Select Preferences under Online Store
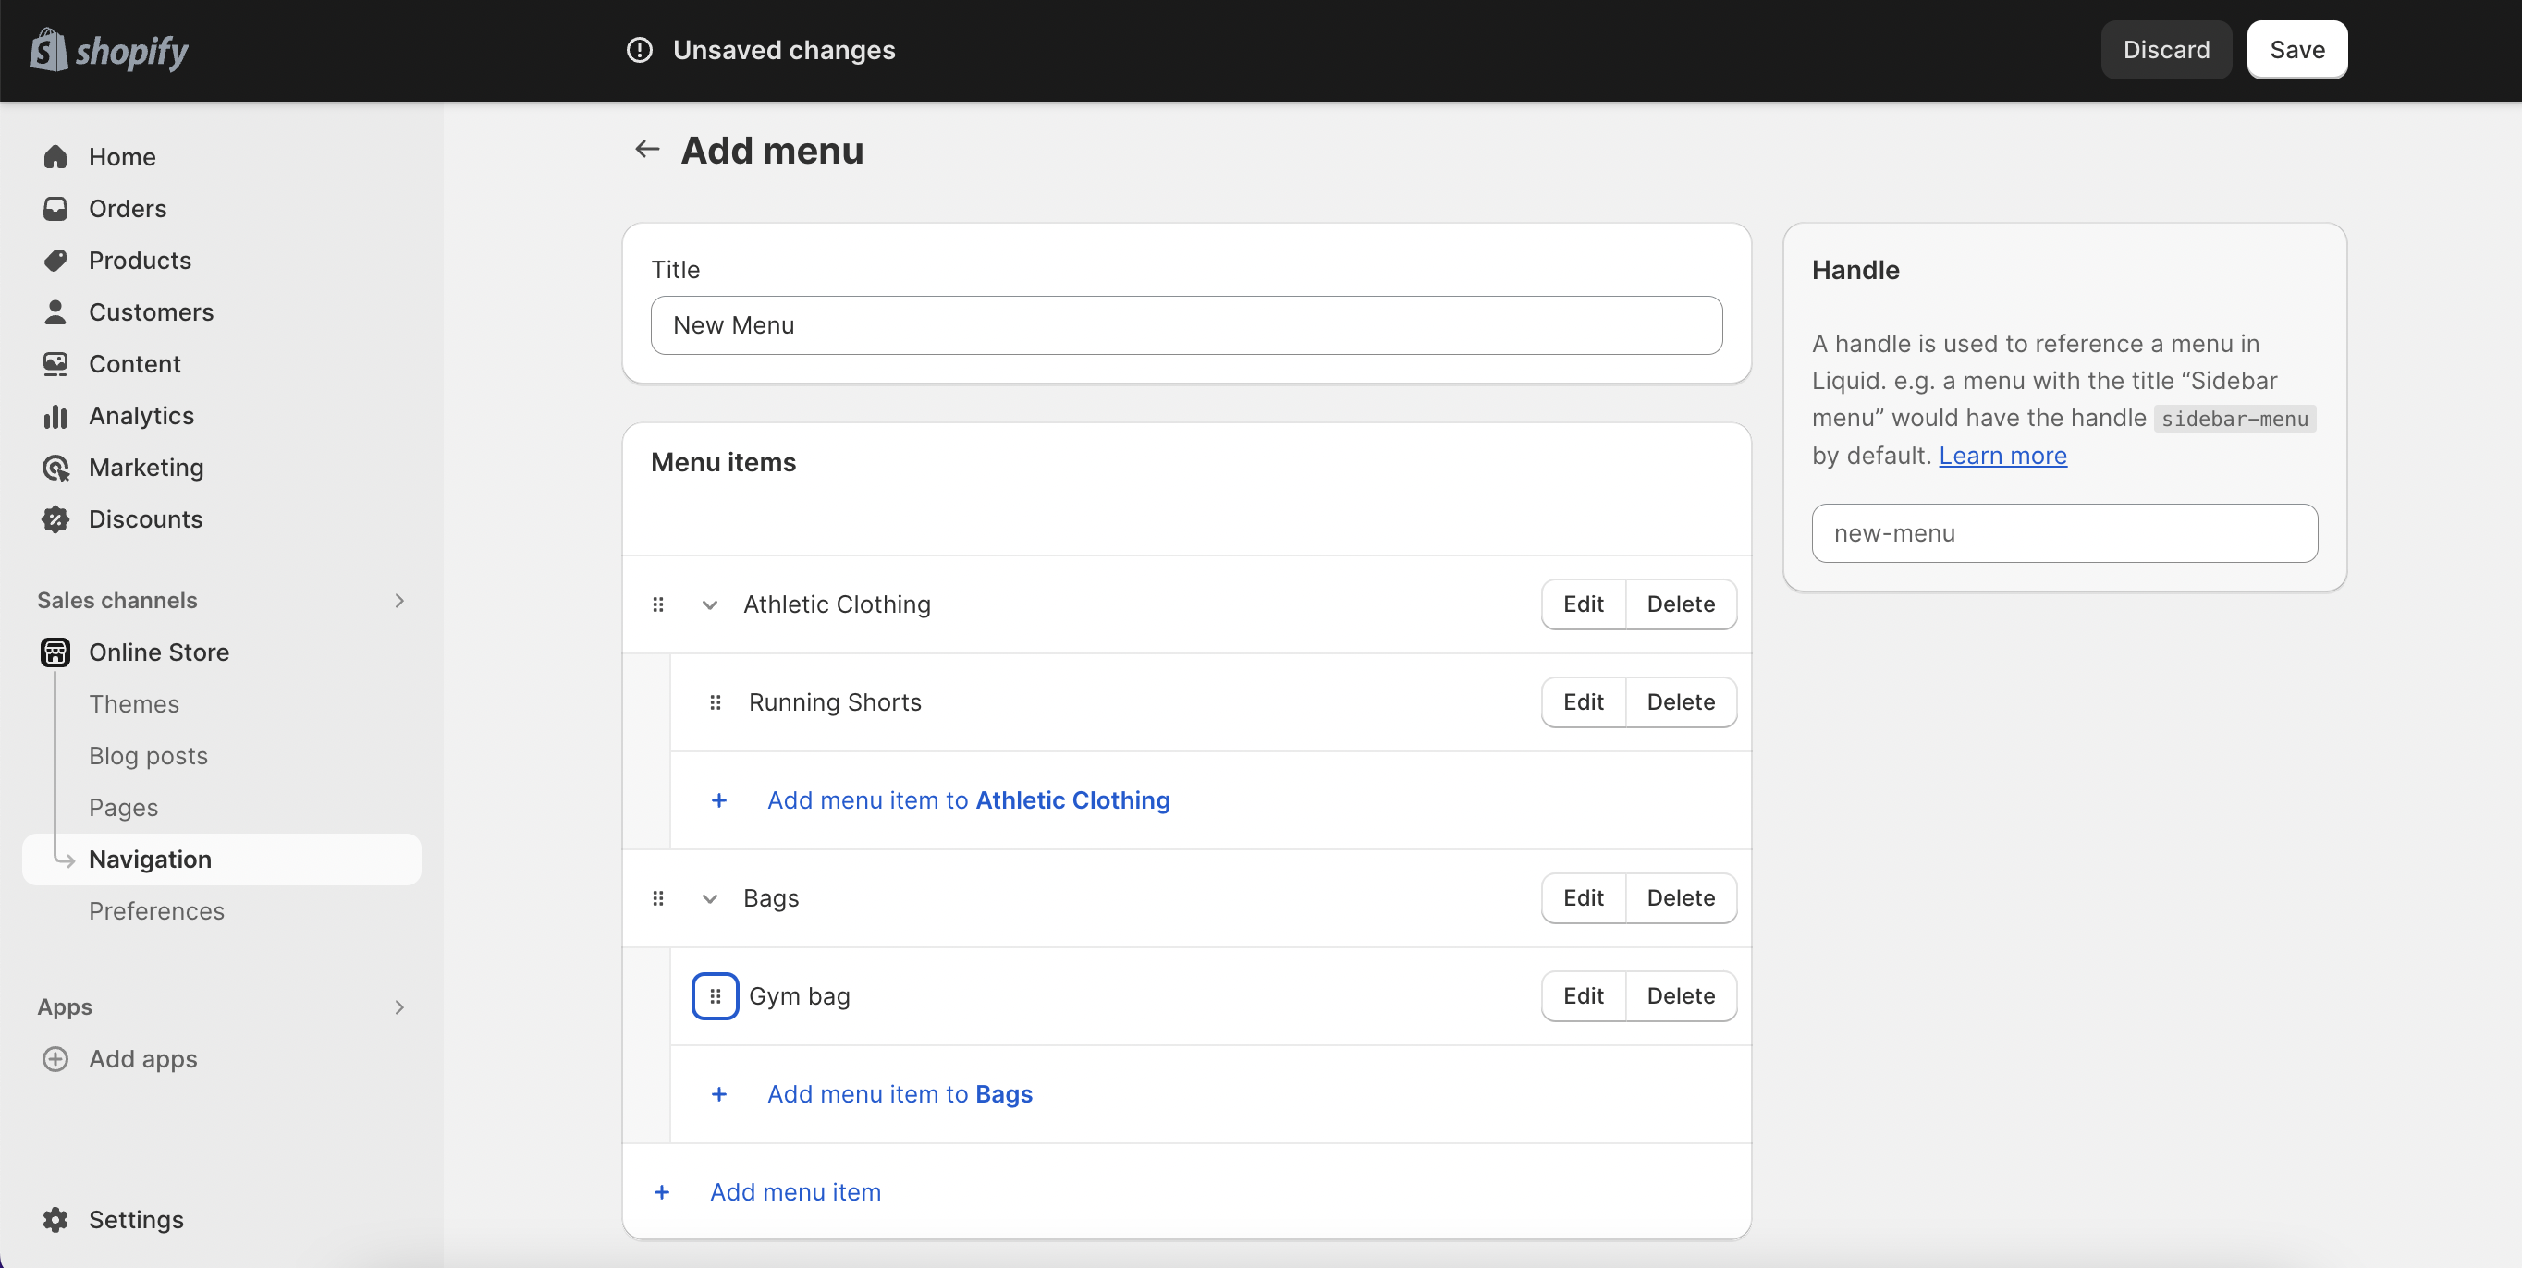The width and height of the screenshot is (2522, 1268). 157,910
